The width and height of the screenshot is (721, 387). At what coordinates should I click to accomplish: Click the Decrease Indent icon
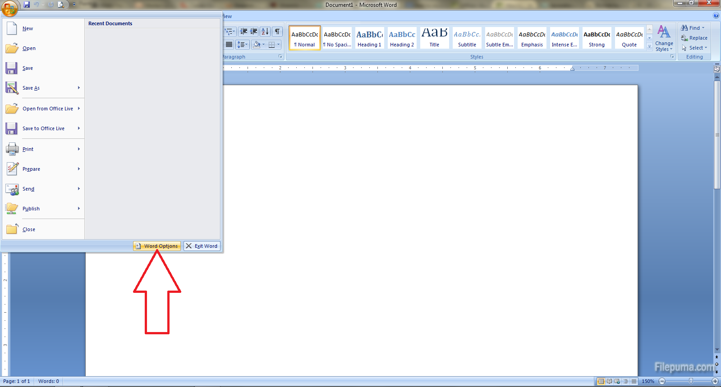pos(244,32)
